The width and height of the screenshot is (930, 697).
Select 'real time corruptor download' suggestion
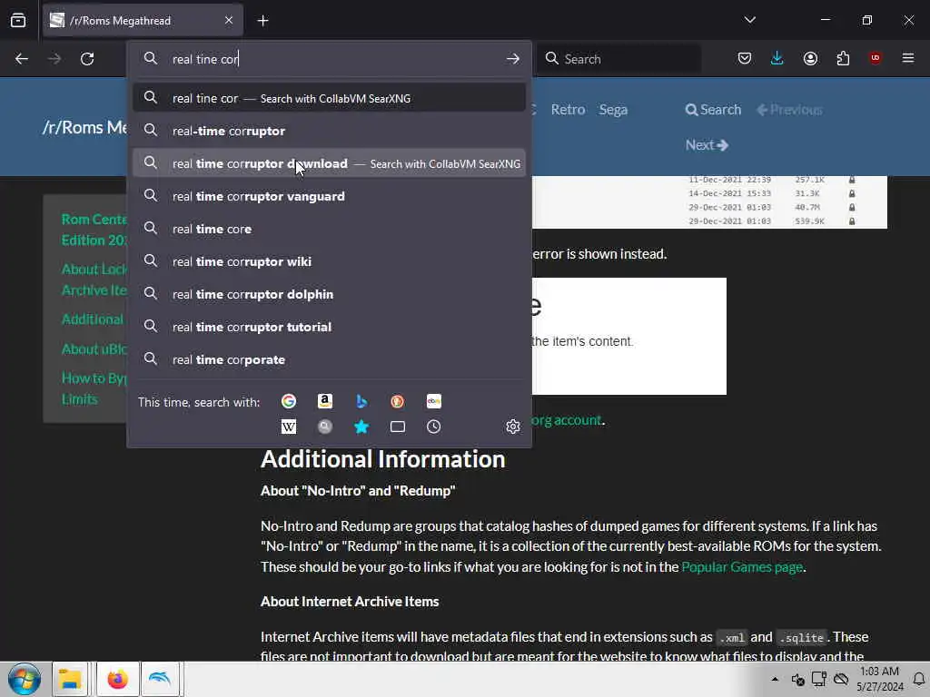click(x=329, y=163)
